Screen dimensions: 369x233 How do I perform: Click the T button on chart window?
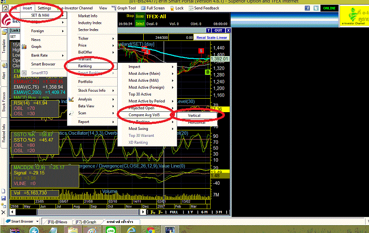[x=208, y=30]
